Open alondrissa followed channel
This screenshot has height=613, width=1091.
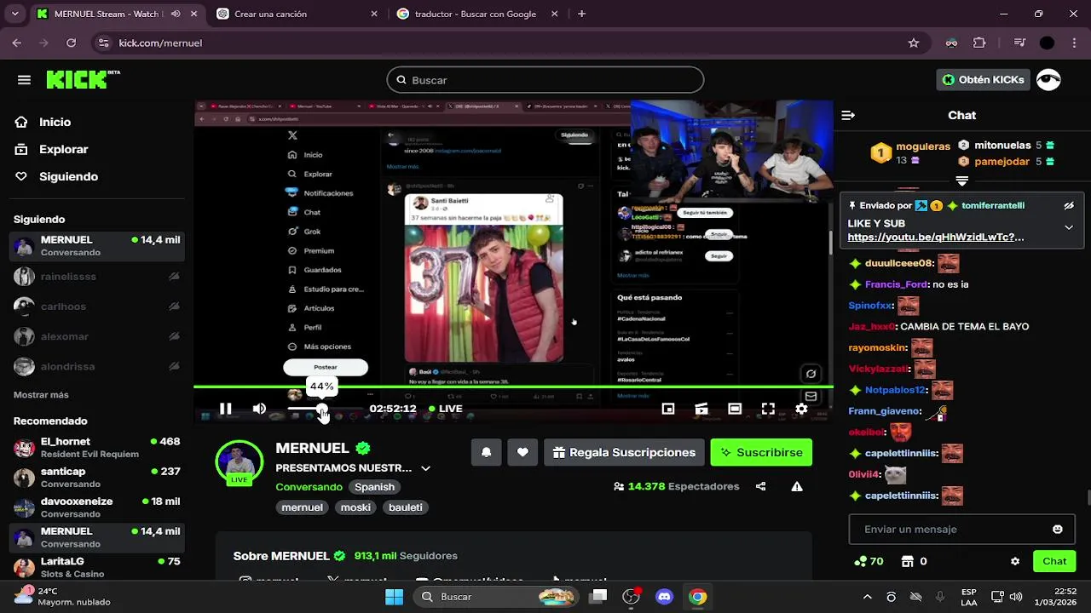(x=97, y=366)
